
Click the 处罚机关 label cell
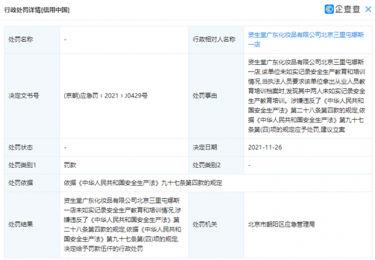pos(216,225)
